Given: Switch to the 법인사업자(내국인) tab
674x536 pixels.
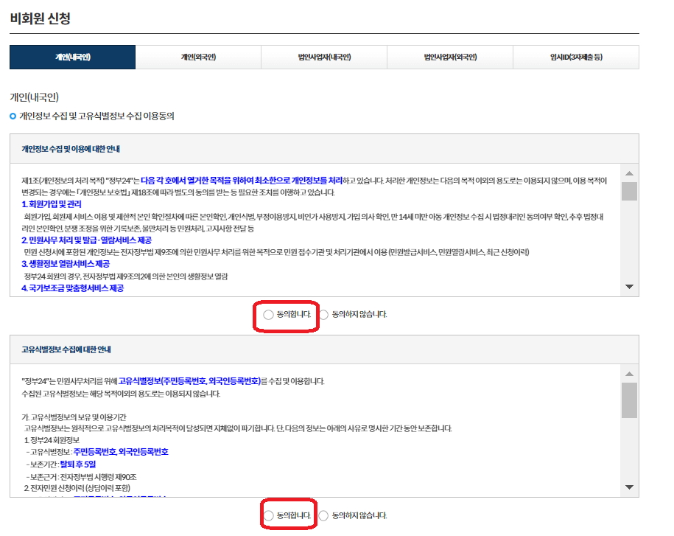Looking at the screenshot, I should click(x=324, y=57).
